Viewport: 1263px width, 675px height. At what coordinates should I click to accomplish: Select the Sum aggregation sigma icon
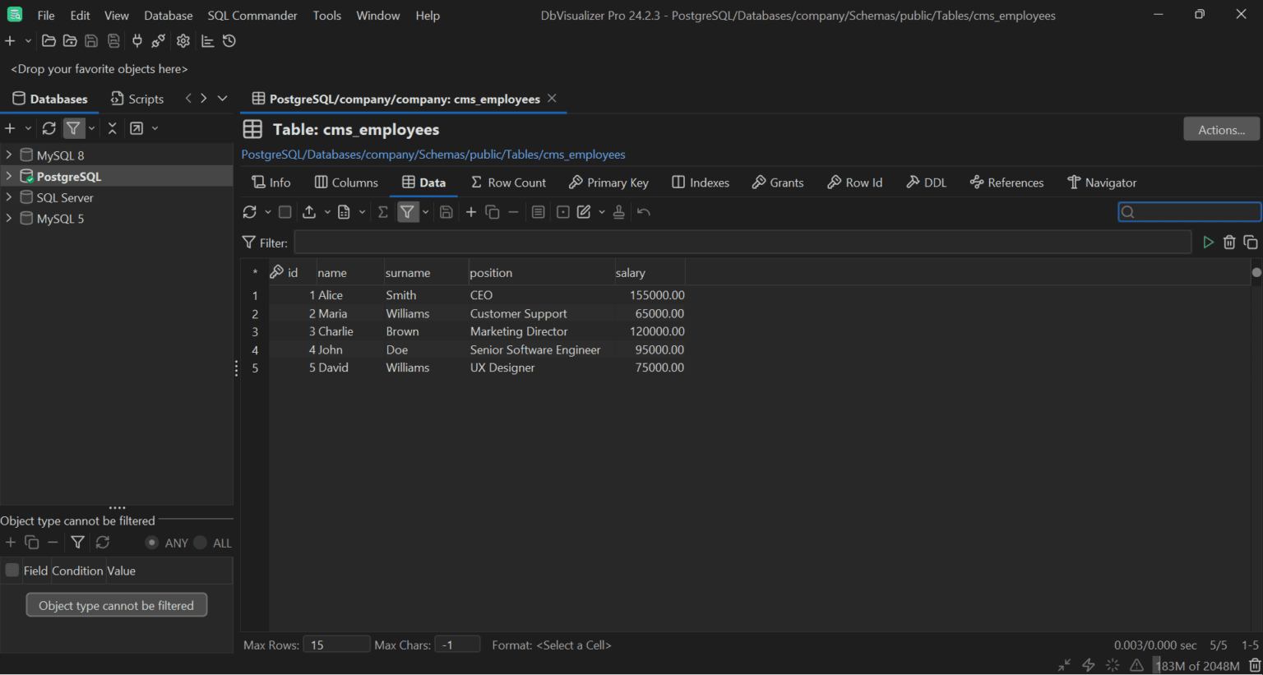(x=382, y=211)
